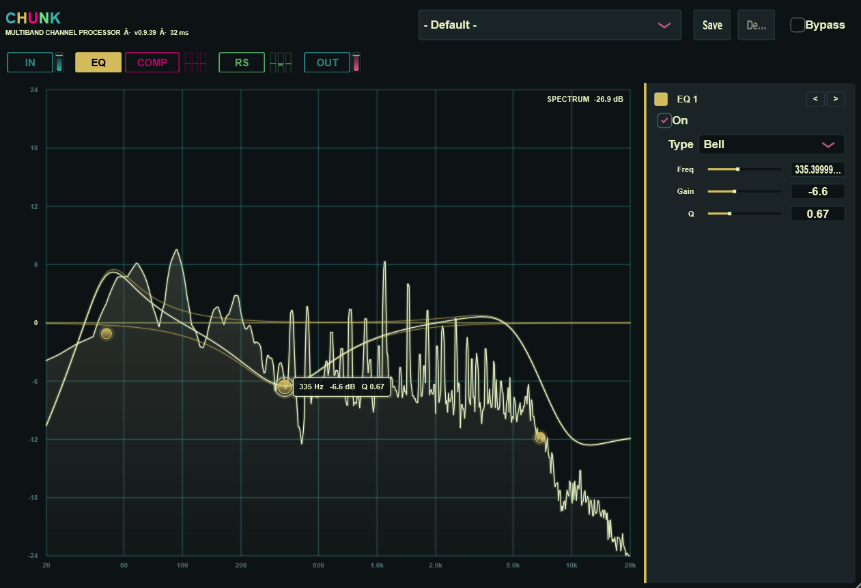Adjust the Gain slider
Screen dimensions: 861x588
744,191
